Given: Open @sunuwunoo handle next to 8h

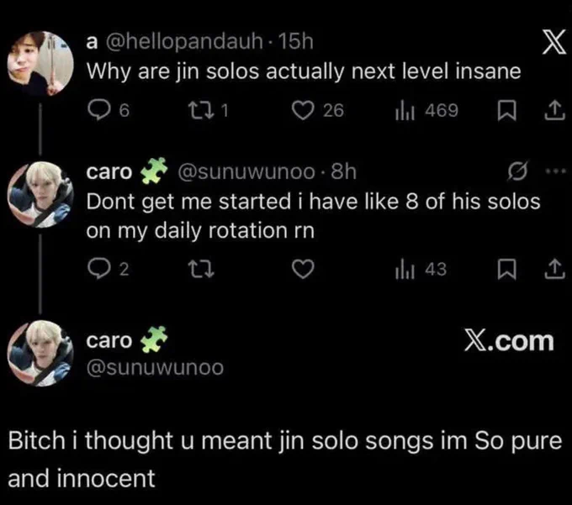Looking at the screenshot, I should point(246,171).
